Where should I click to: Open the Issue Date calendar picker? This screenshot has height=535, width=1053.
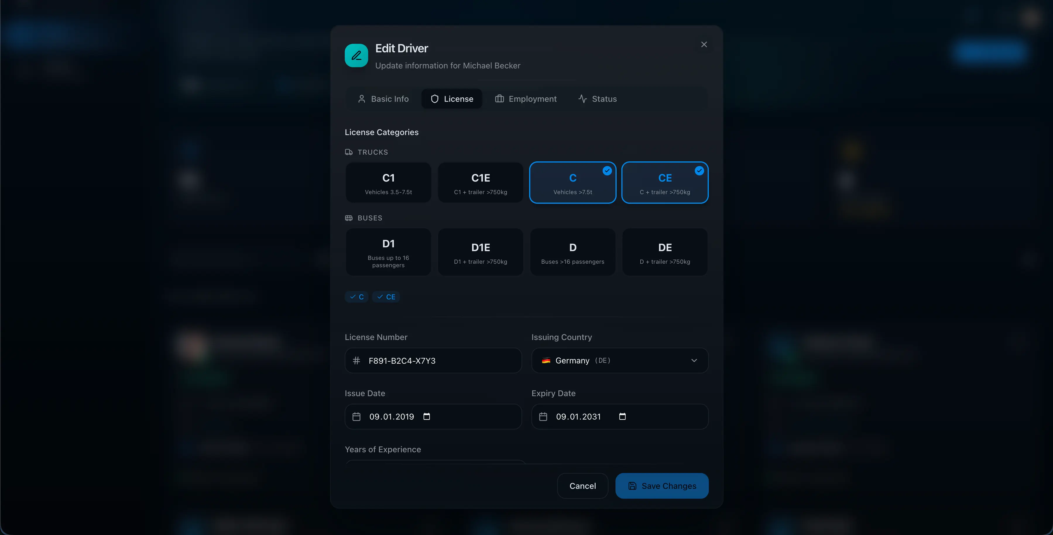pos(427,417)
